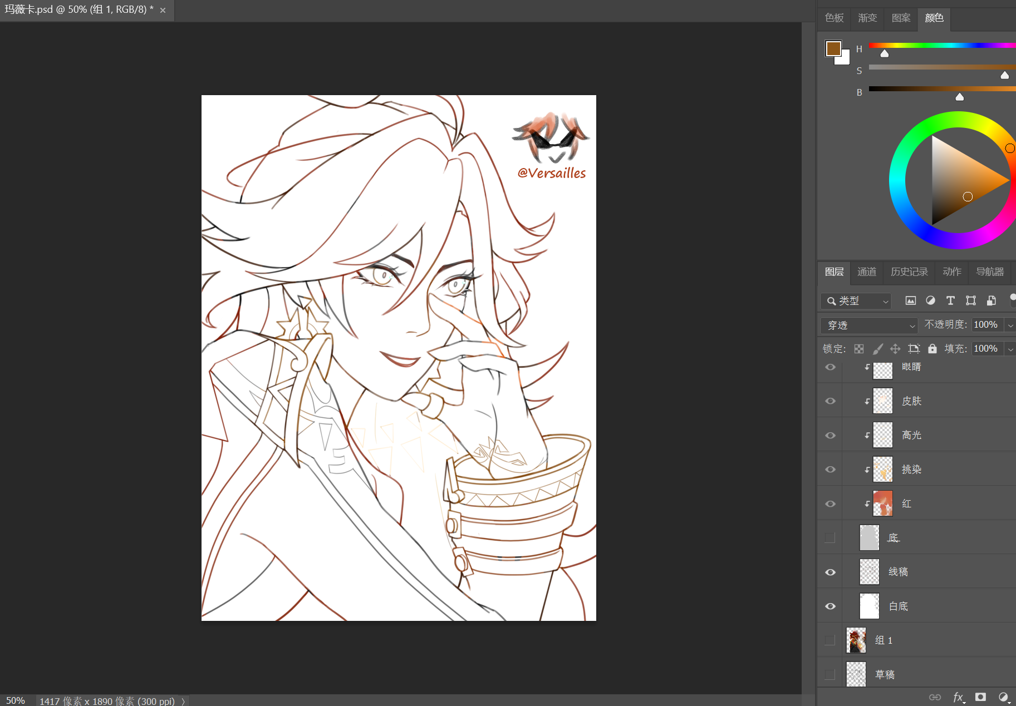Switch to the 历史记录 tab
1016x706 pixels.
[909, 271]
